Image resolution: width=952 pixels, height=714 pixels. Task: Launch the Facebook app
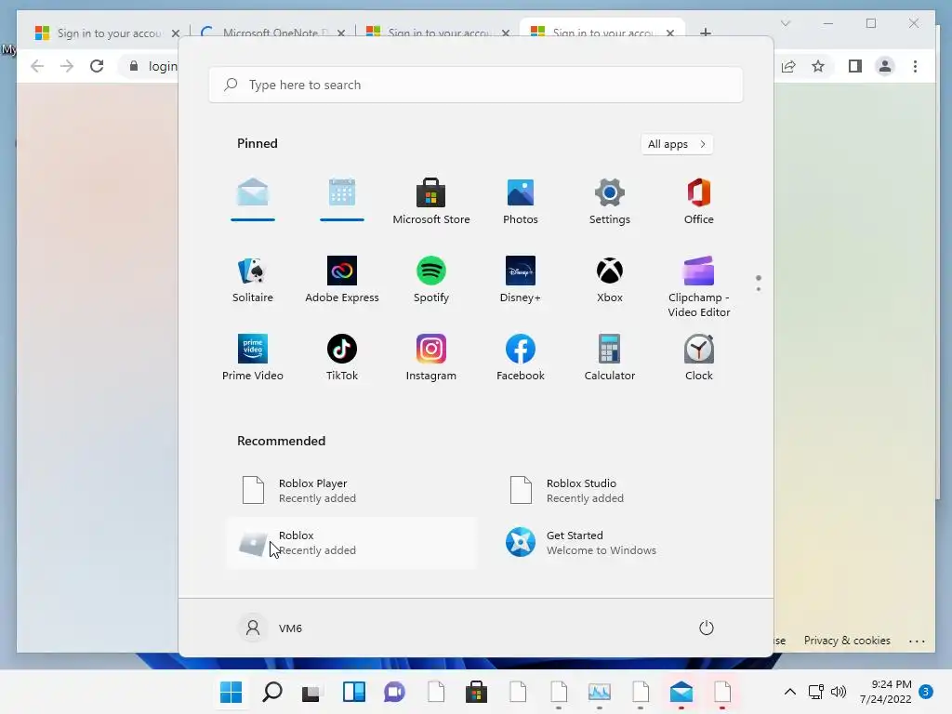(x=521, y=358)
